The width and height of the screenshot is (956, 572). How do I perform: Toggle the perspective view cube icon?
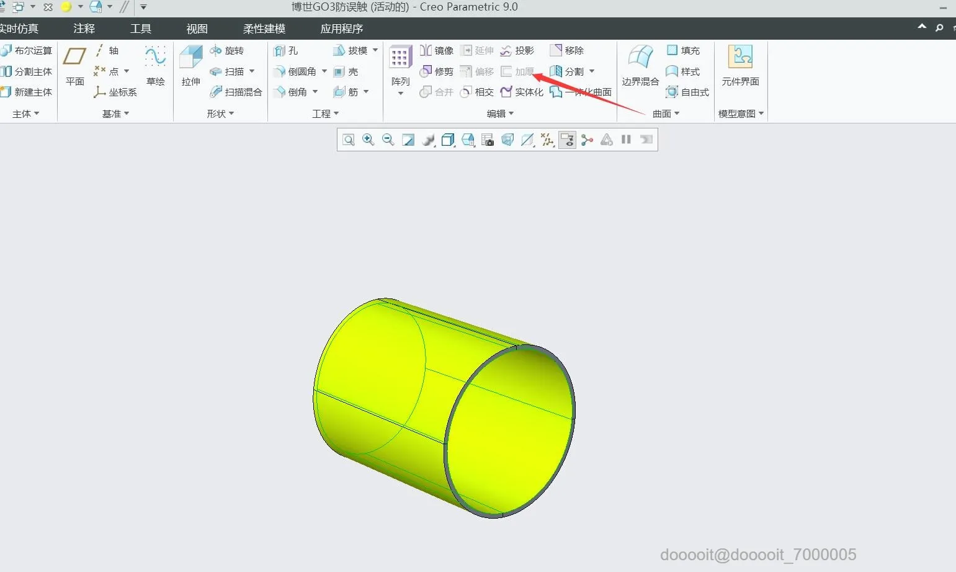(x=507, y=140)
